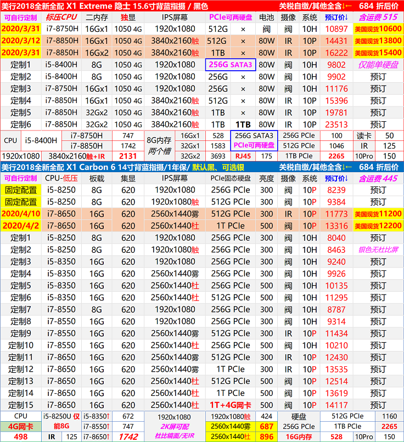This screenshot has height=442, width=404.
Task: Click the 含运费 445 header cell
Action: click(x=378, y=178)
